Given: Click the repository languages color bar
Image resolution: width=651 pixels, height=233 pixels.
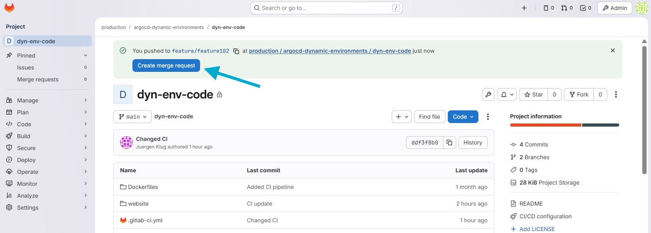Looking at the screenshot, I should pos(564,125).
